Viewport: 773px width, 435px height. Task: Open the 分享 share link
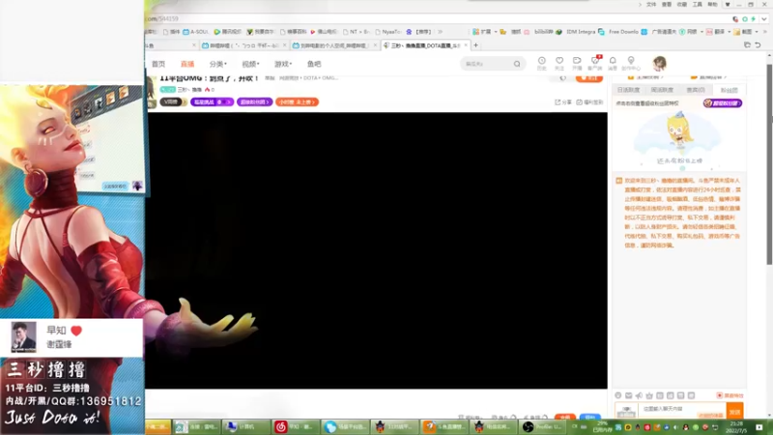[x=563, y=102]
